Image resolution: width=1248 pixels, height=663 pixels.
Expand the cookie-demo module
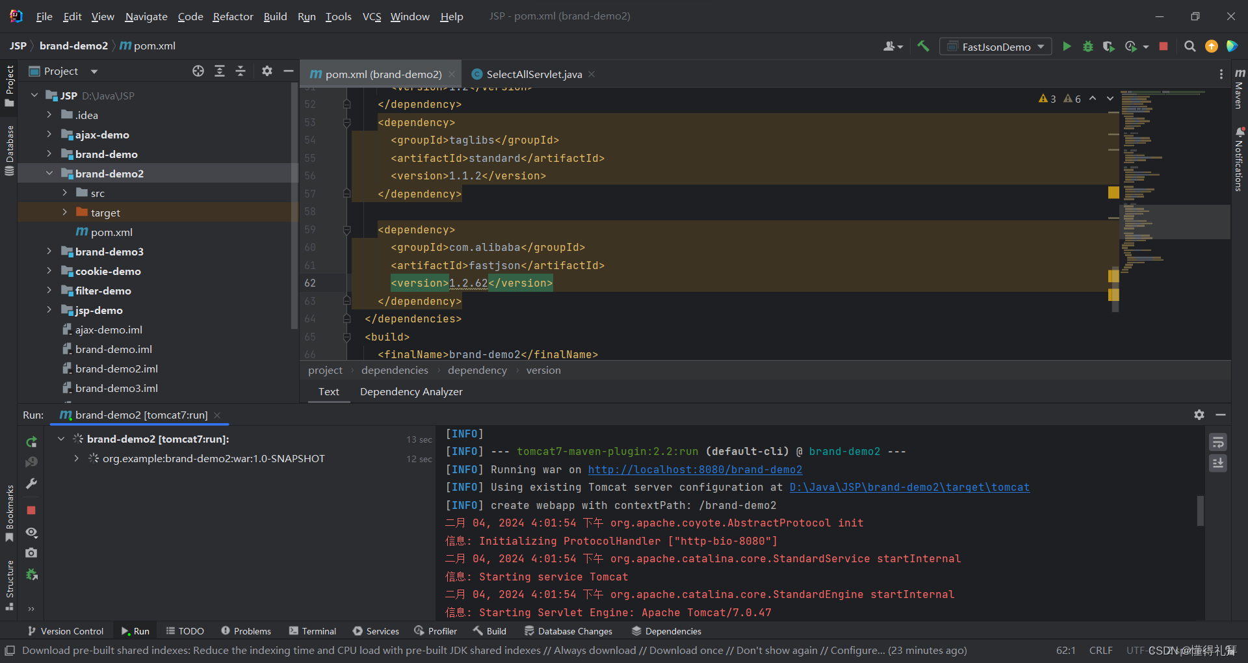click(x=49, y=271)
